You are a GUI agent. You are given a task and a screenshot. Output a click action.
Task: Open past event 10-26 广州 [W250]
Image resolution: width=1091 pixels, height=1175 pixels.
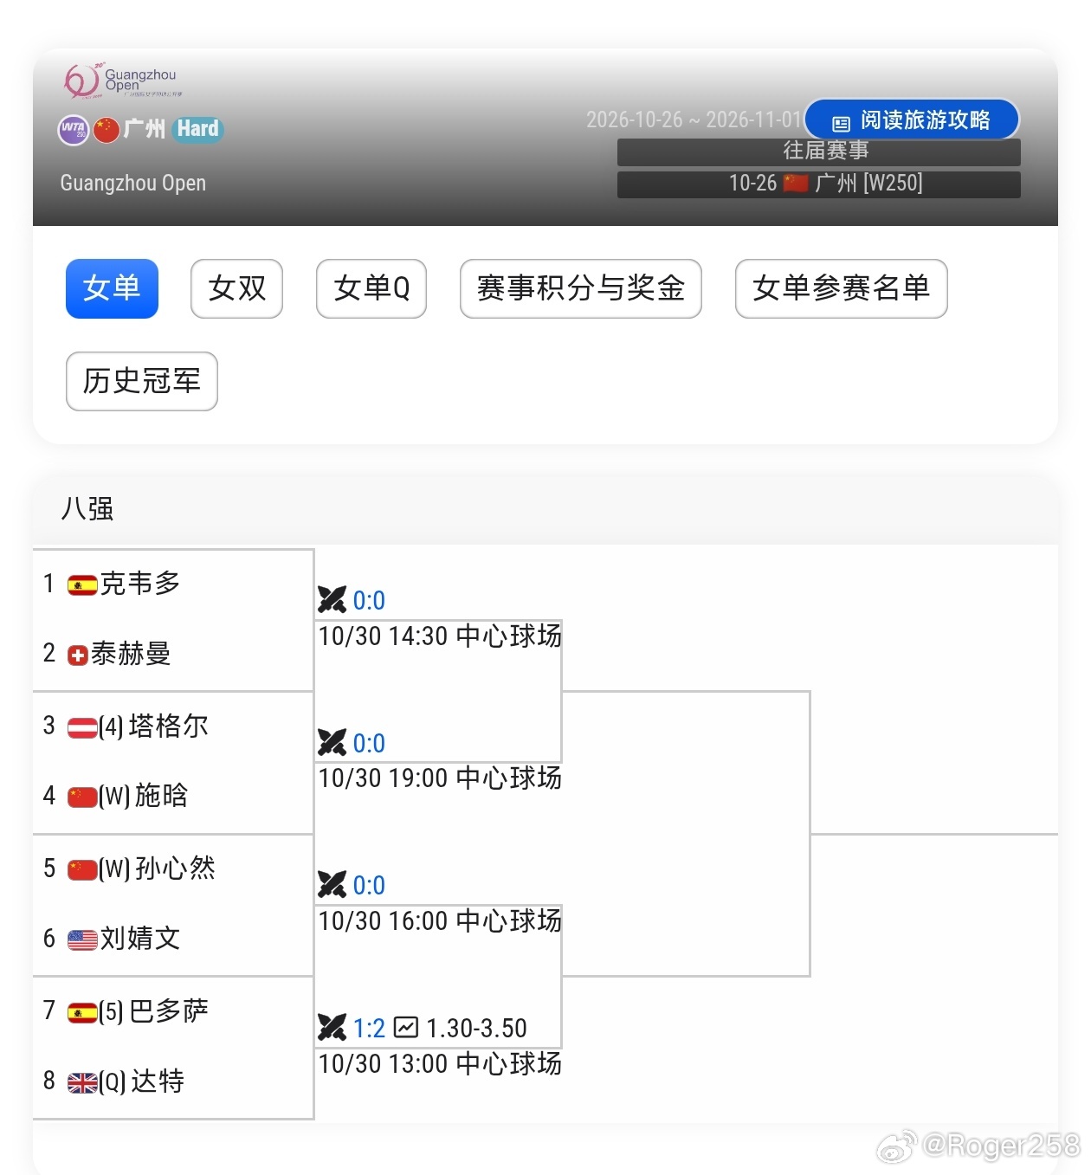[x=818, y=184]
